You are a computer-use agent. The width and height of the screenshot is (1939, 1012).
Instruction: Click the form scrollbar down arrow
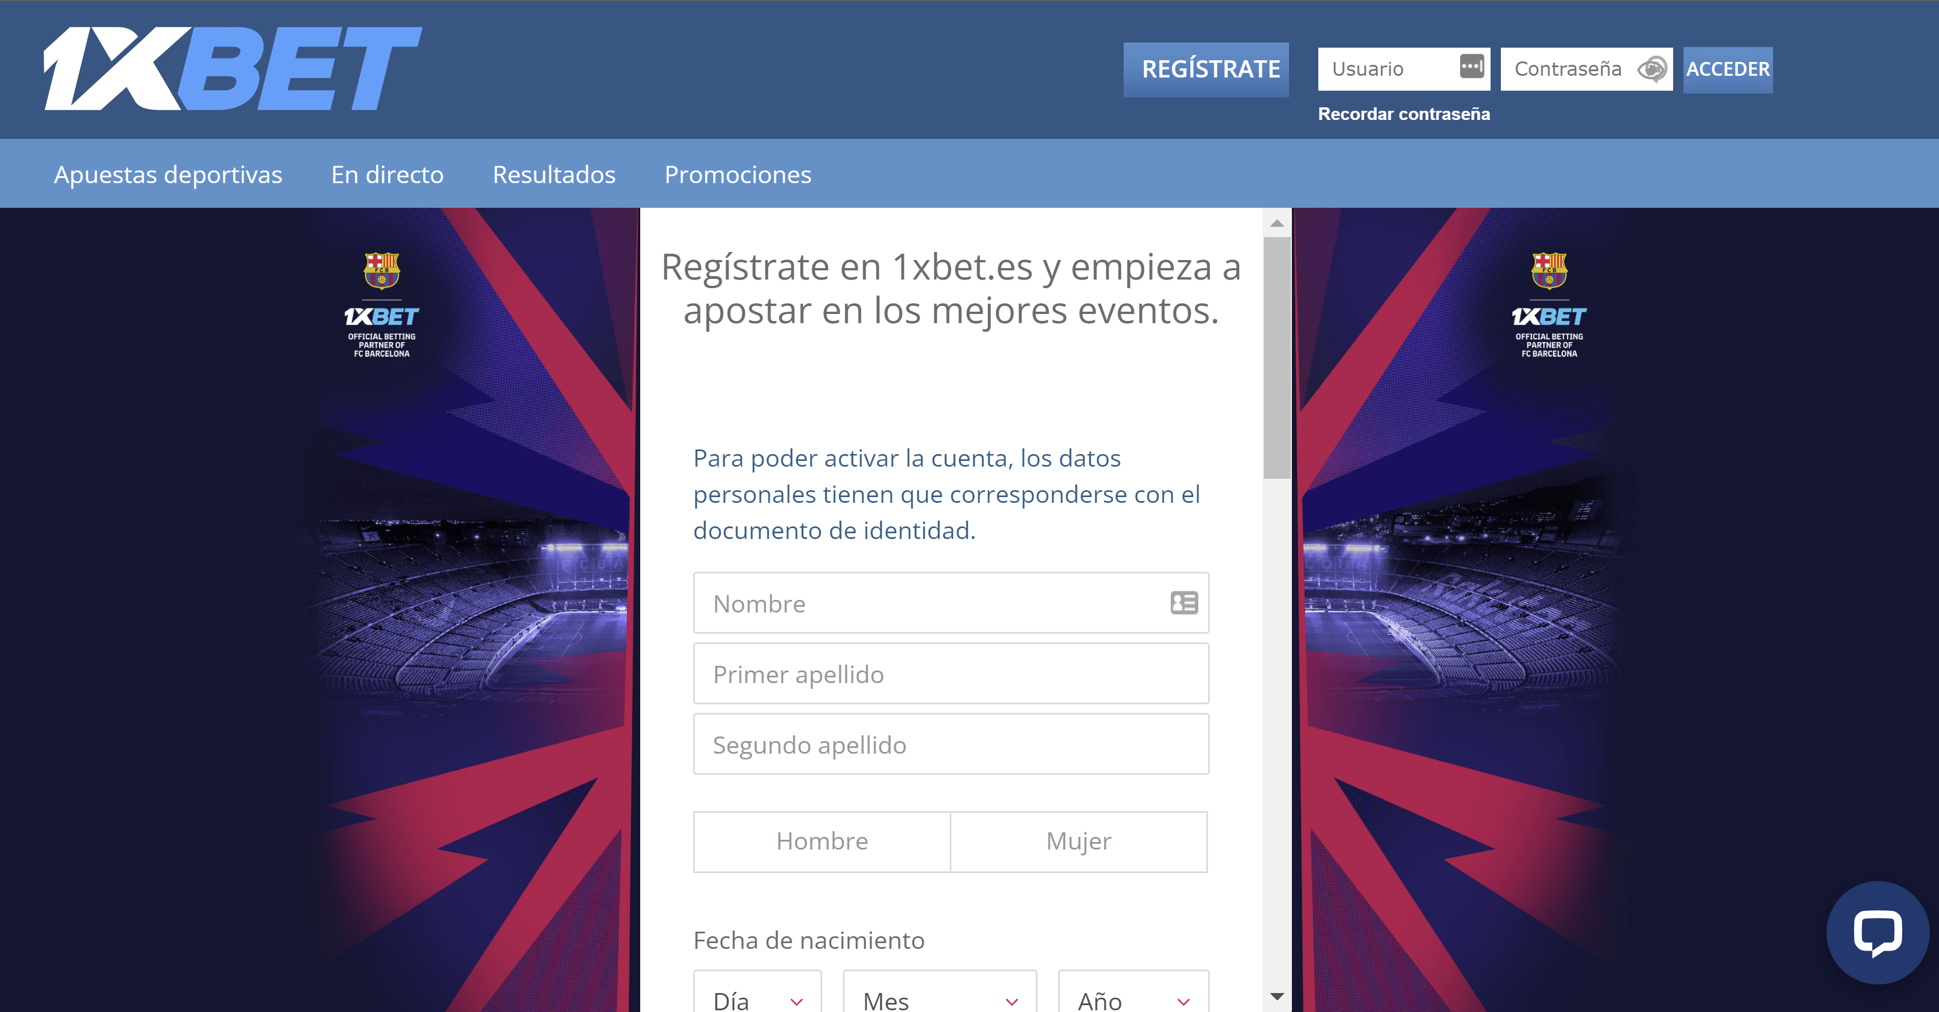tap(1276, 996)
